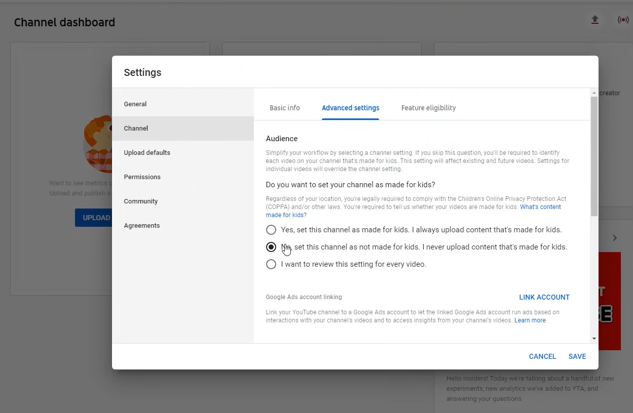Click the Settings dialog title
Screen dimensions: 633x413
click(142, 72)
